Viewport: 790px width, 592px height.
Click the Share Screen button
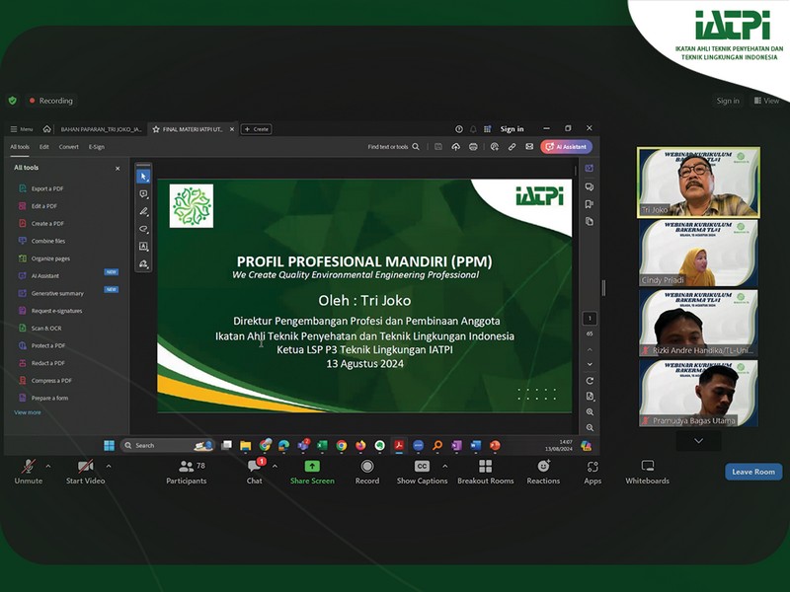pyautogui.click(x=312, y=472)
